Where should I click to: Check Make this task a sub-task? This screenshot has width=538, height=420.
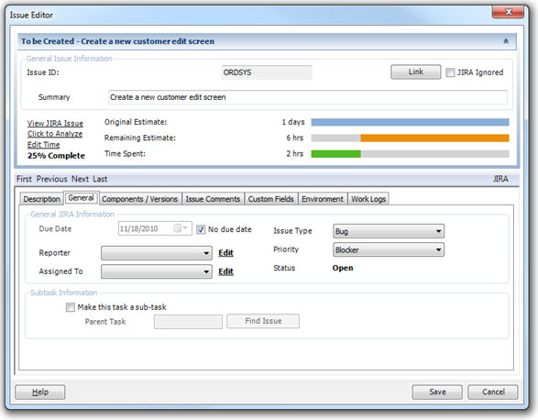tap(71, 307)
